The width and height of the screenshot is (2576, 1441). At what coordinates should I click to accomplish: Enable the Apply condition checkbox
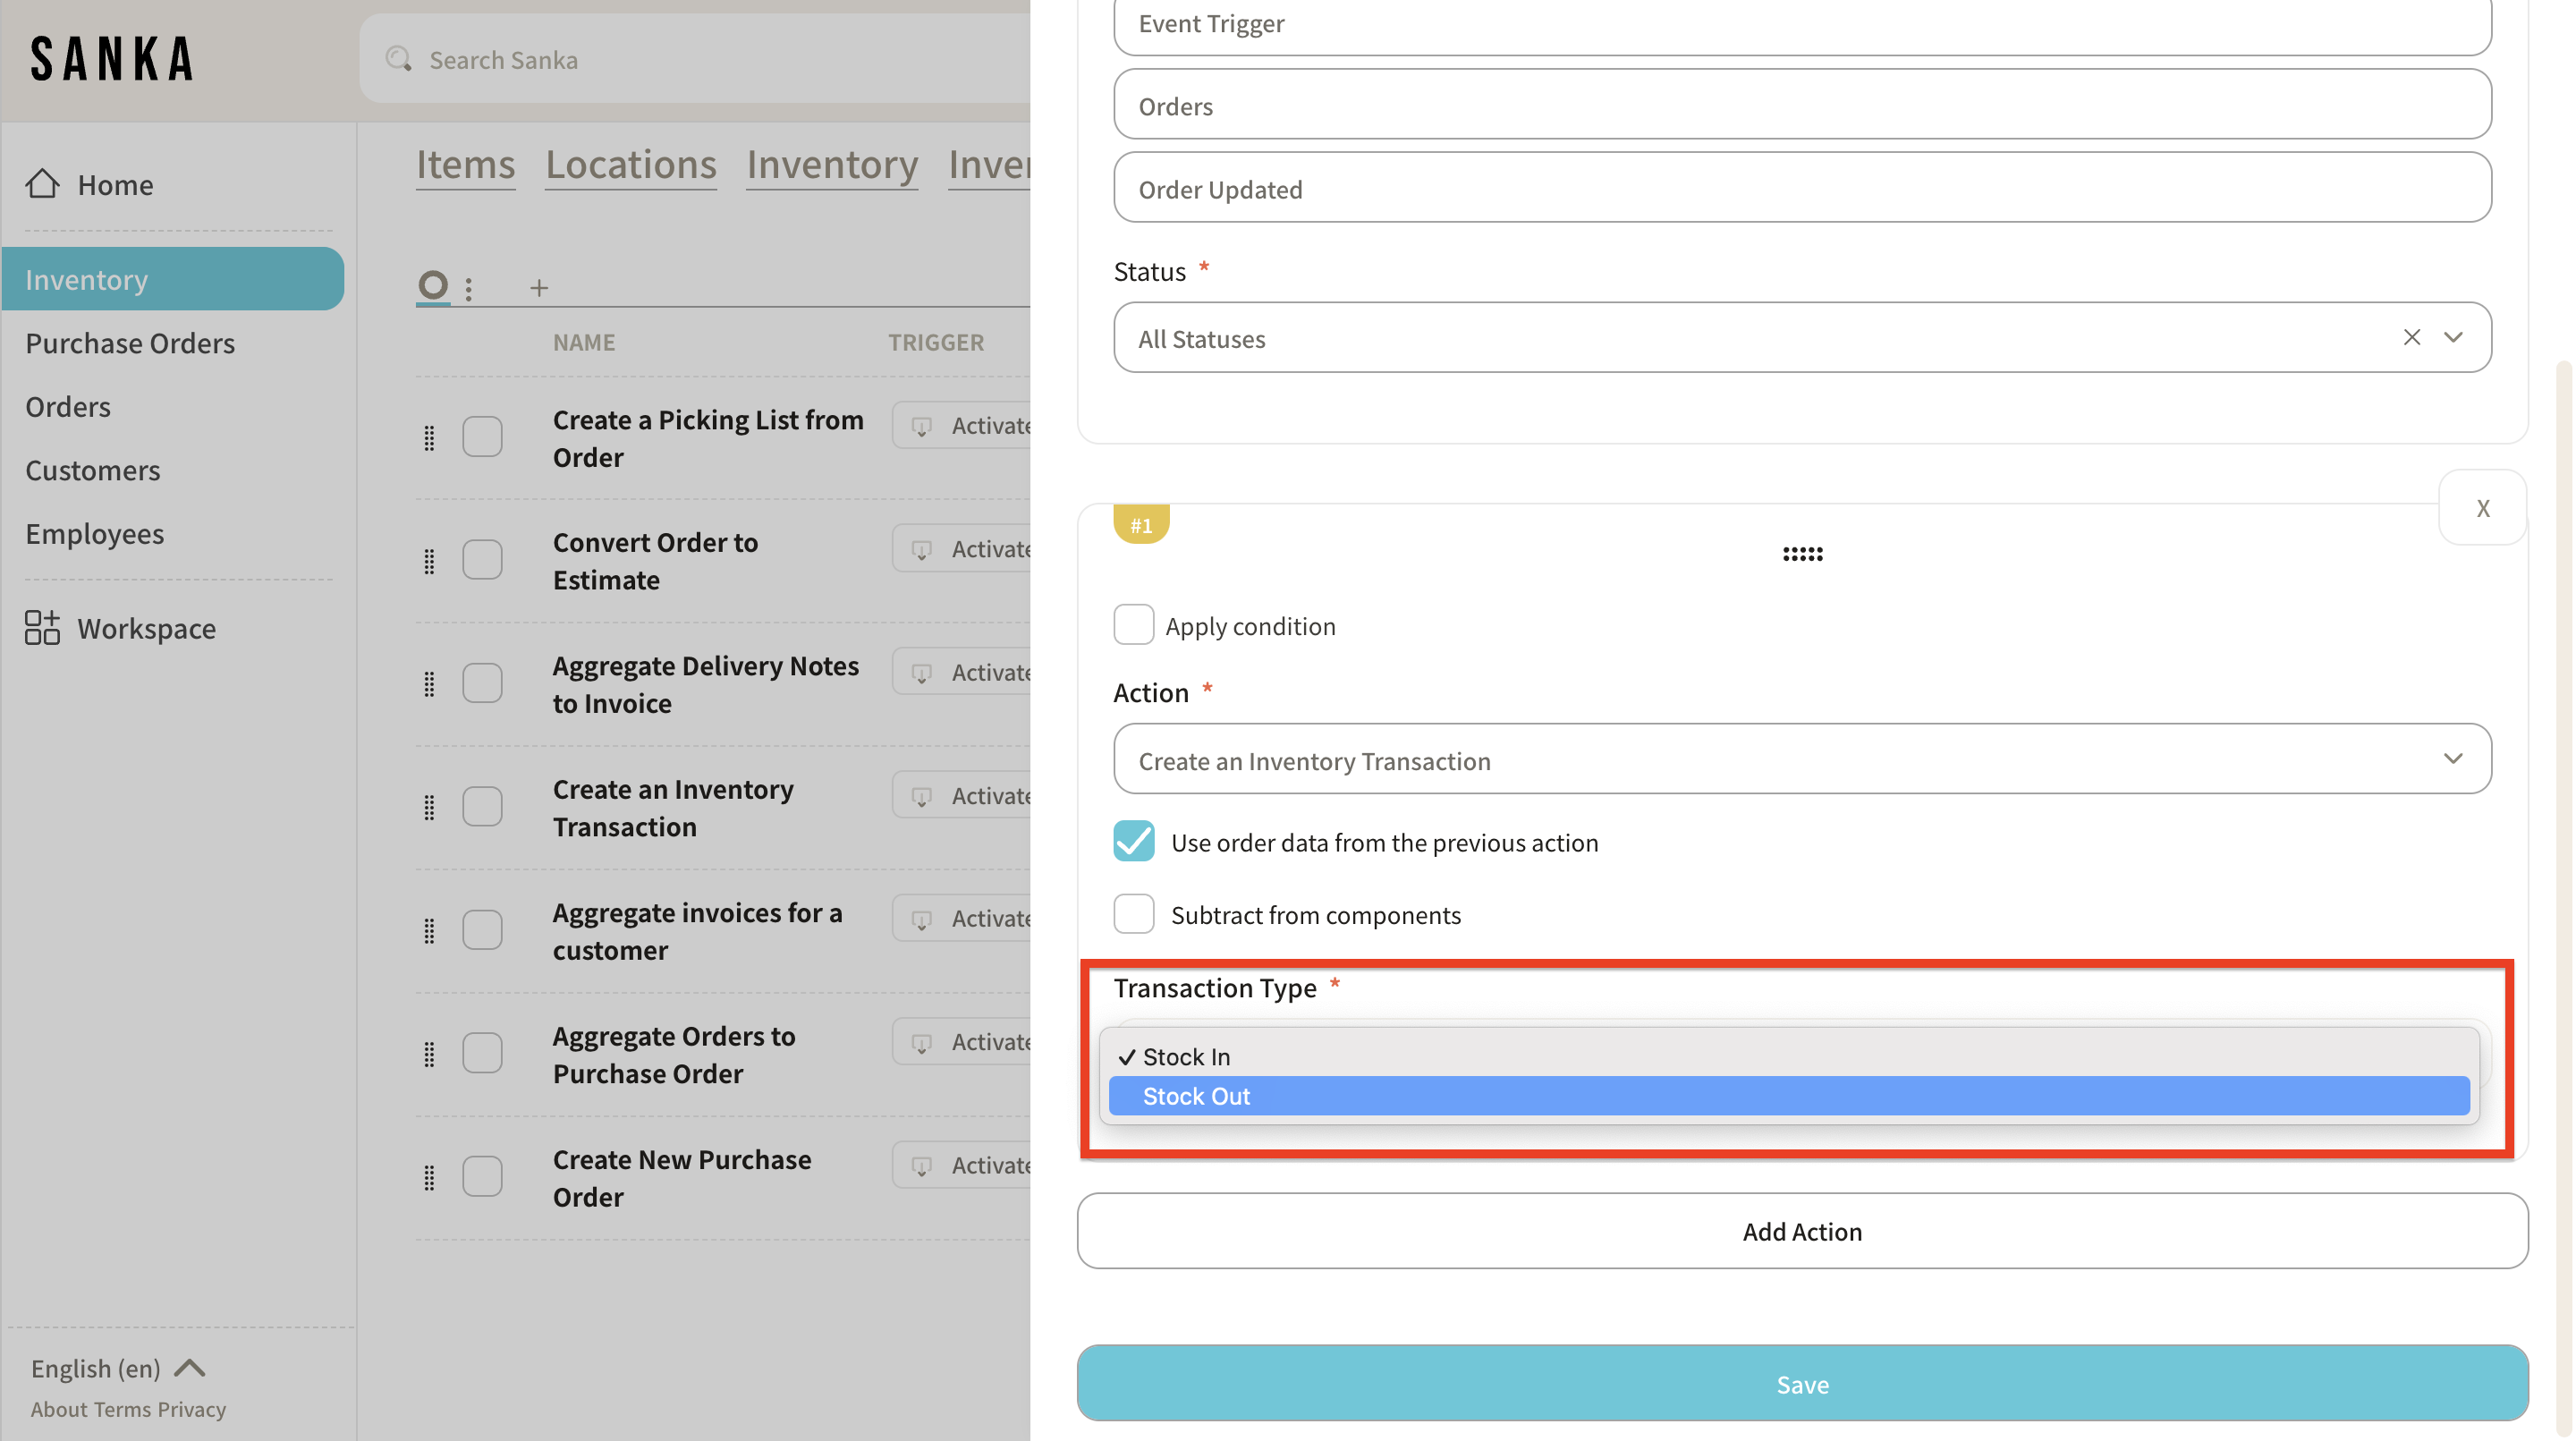point(1133,625)
